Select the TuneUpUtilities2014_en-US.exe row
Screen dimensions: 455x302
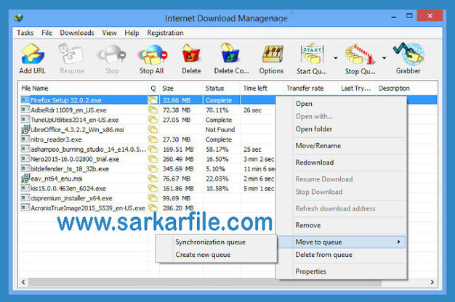148,120
